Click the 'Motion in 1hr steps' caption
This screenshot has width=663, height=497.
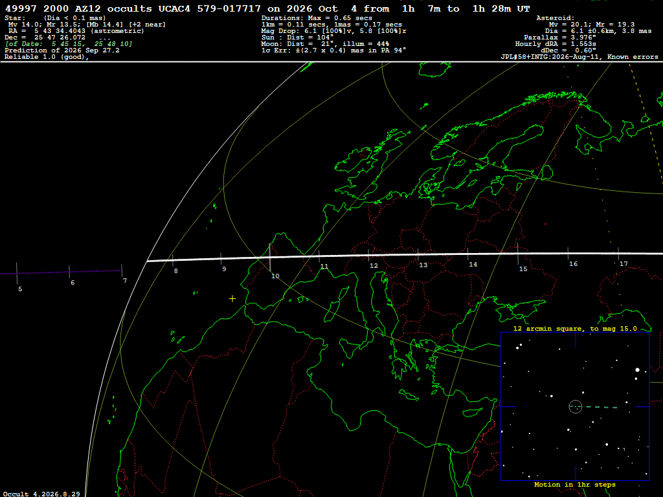click(575, 484)
